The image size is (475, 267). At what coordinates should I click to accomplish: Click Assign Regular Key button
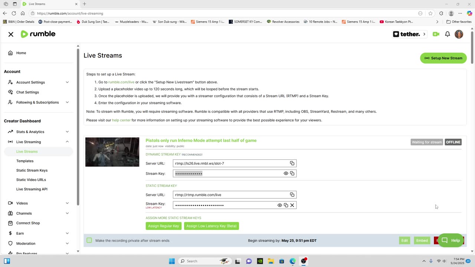[164, 226]
